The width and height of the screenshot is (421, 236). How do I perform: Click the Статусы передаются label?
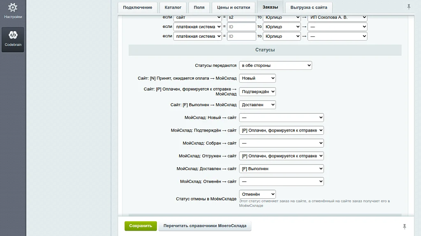[215, 65]
